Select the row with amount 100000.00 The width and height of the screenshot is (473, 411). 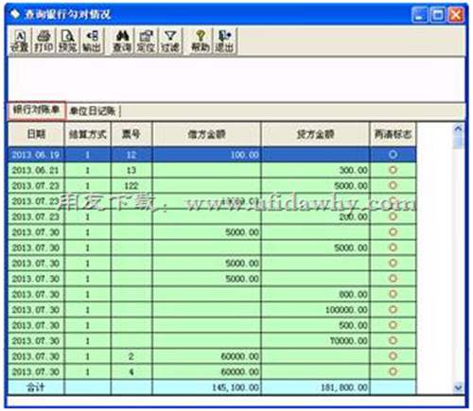212,310
